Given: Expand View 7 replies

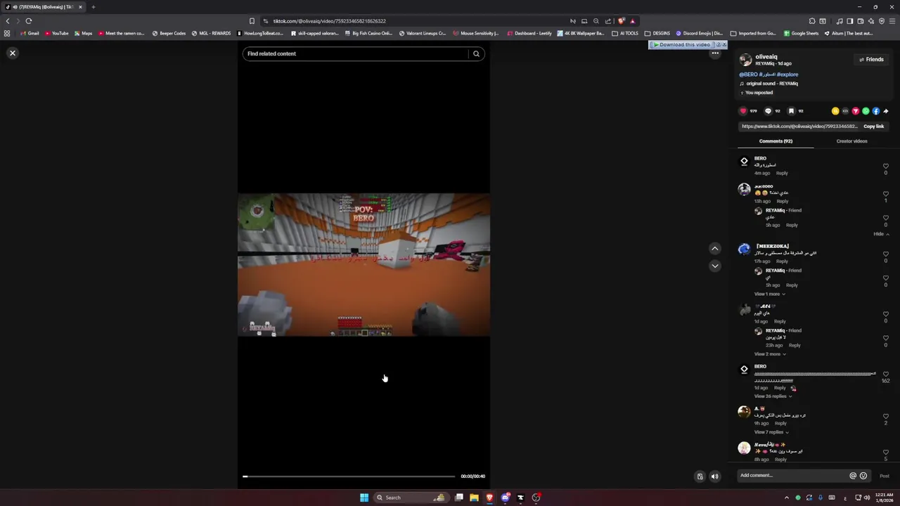Looking at the screenshot, I should (771, 432).
